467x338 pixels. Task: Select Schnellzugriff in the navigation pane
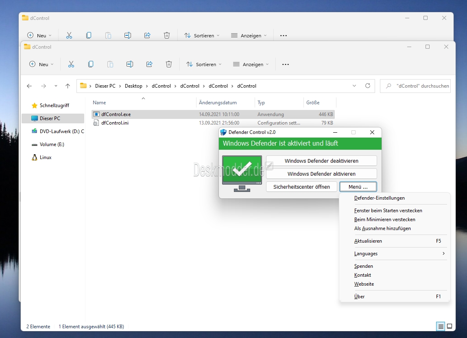pos(53,105)
